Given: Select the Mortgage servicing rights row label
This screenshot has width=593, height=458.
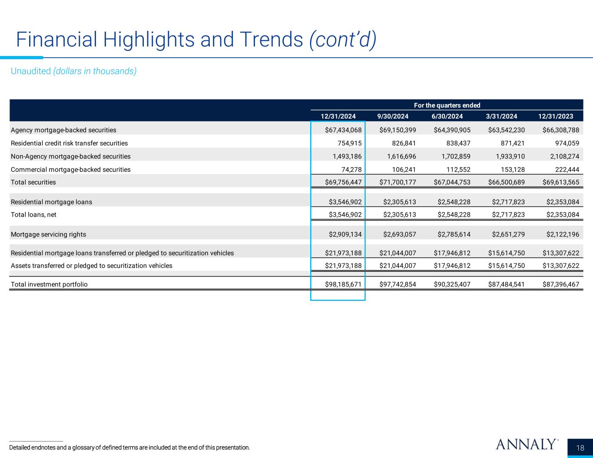Looking at the screenshot, I should 48,234.
